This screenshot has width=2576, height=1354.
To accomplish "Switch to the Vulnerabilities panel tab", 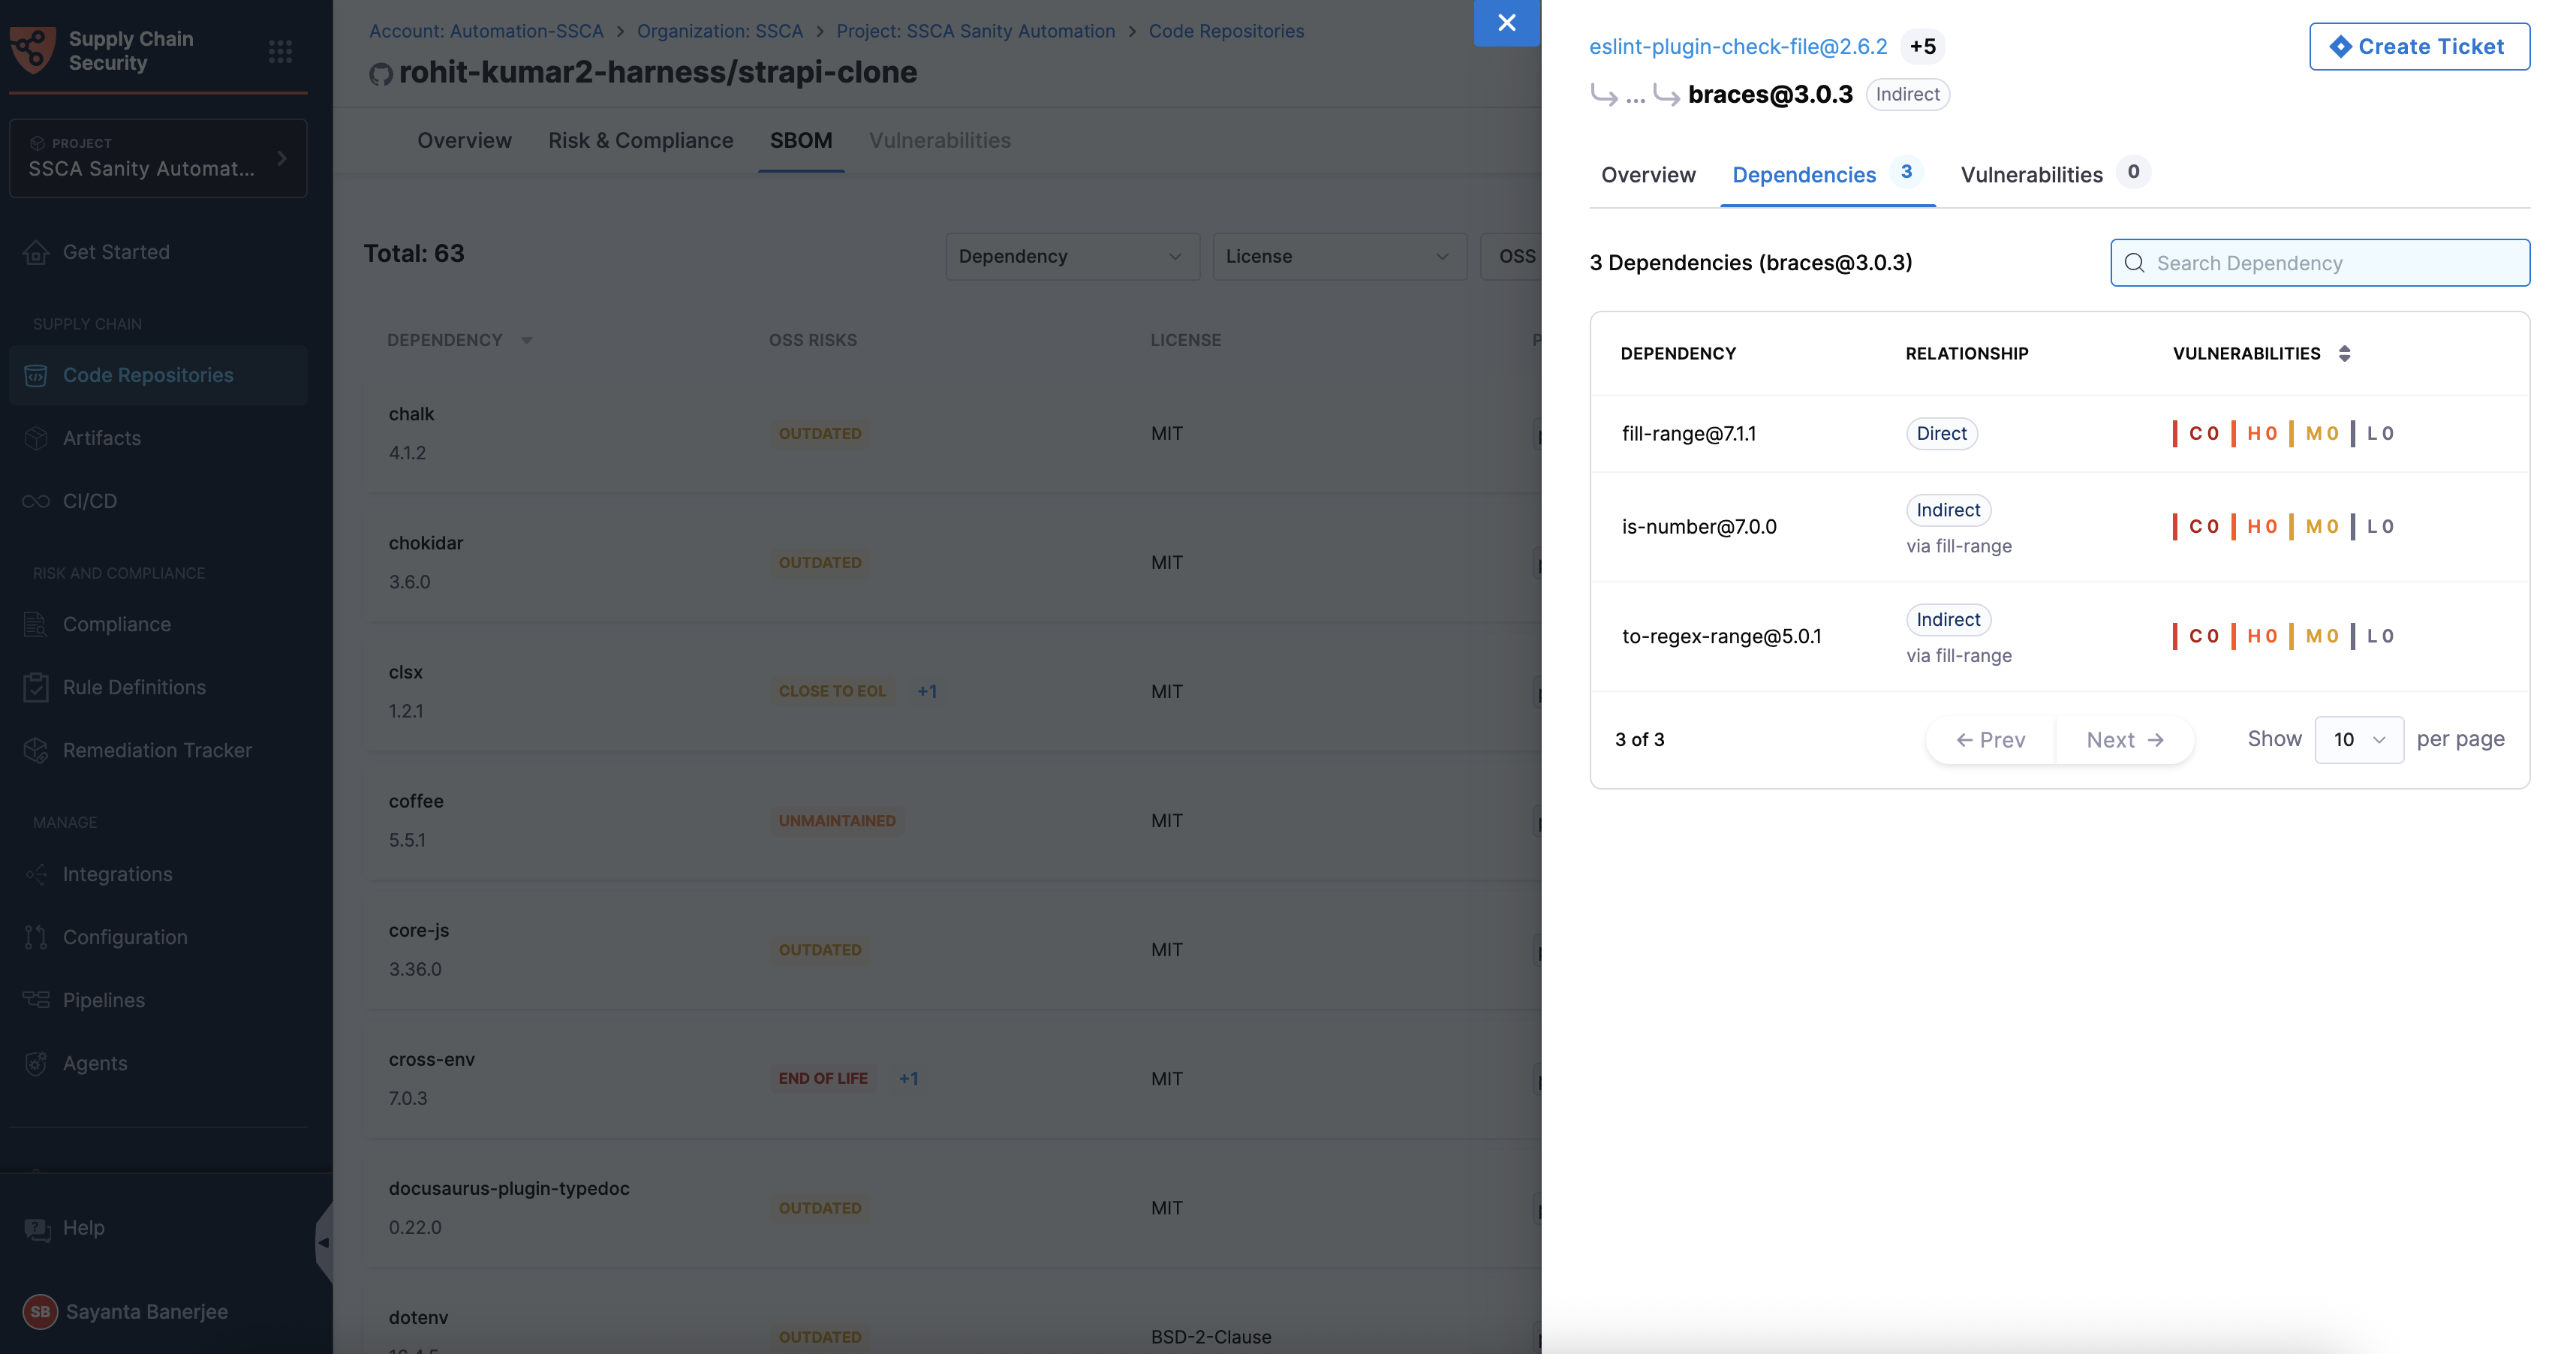I will click(2031, 175).
